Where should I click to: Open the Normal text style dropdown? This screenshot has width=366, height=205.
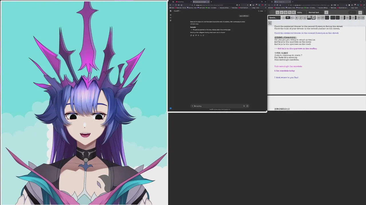(x=315, y=13)
